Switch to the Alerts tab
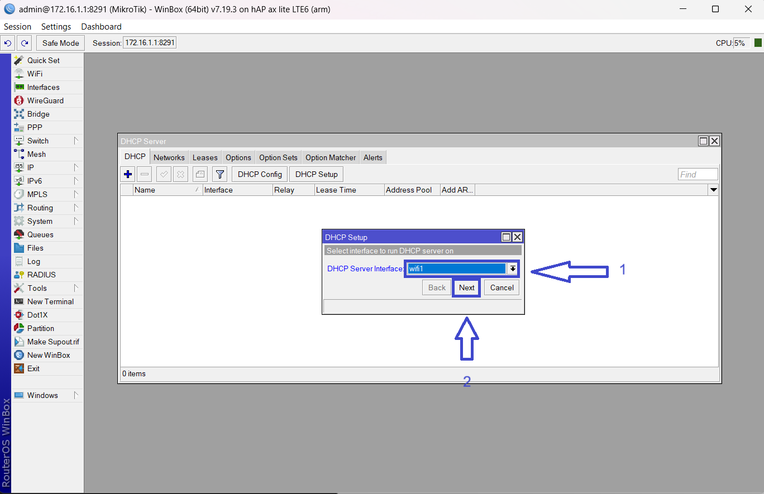 (x=373, y=157)
